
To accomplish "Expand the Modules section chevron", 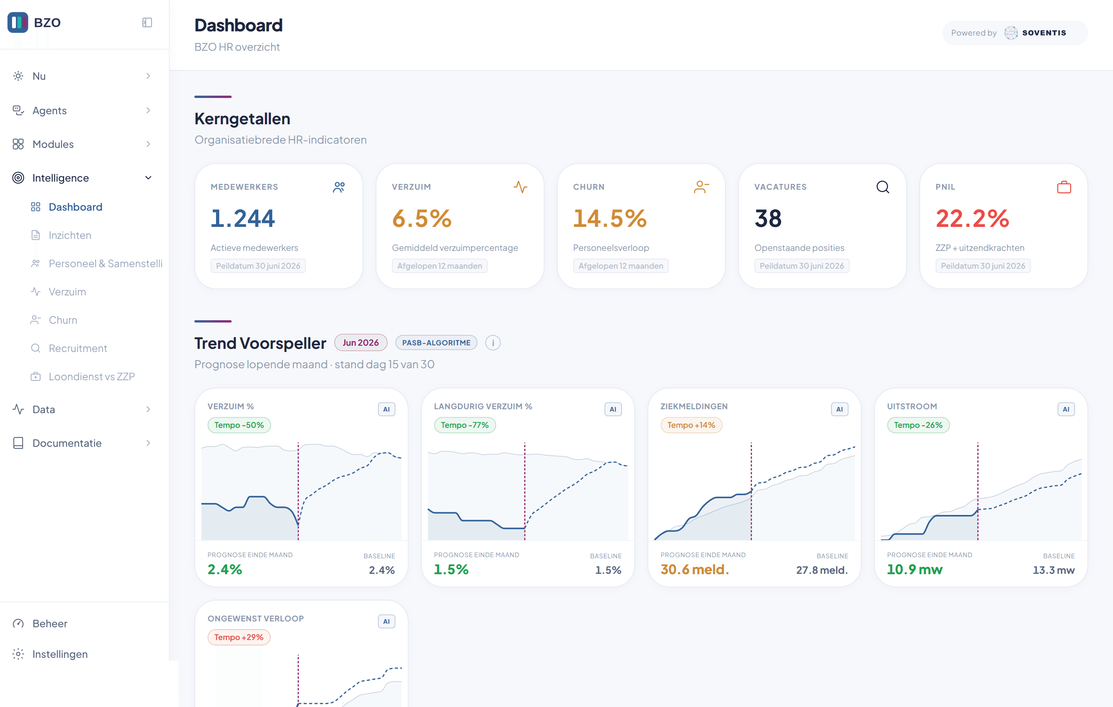I will (x=148, y=144).
